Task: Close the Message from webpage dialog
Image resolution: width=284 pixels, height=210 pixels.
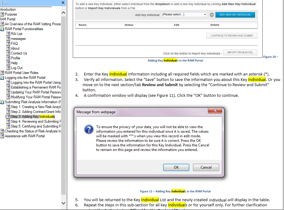Action: click(215, 110)
